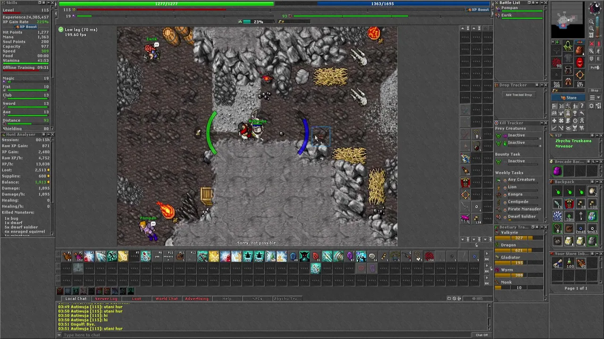Collapse the VIP panel
Image resolution: width=604 pixels, height=339 pixels.
[597, 135]
